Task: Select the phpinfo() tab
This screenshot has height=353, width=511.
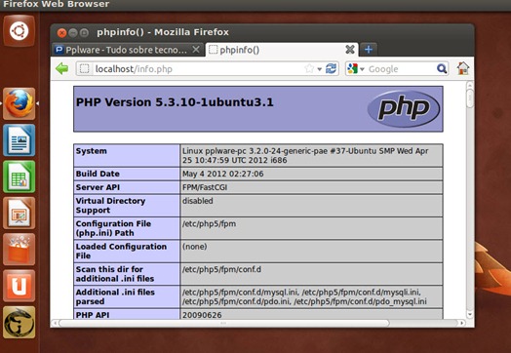Action: point(282,50)
